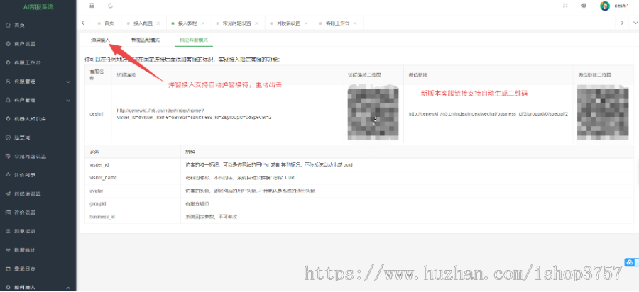Click the 客户管理 icon in sidebar
This screenshot has height=292, width=639.
pyautogui.click(x=8, y=100)
